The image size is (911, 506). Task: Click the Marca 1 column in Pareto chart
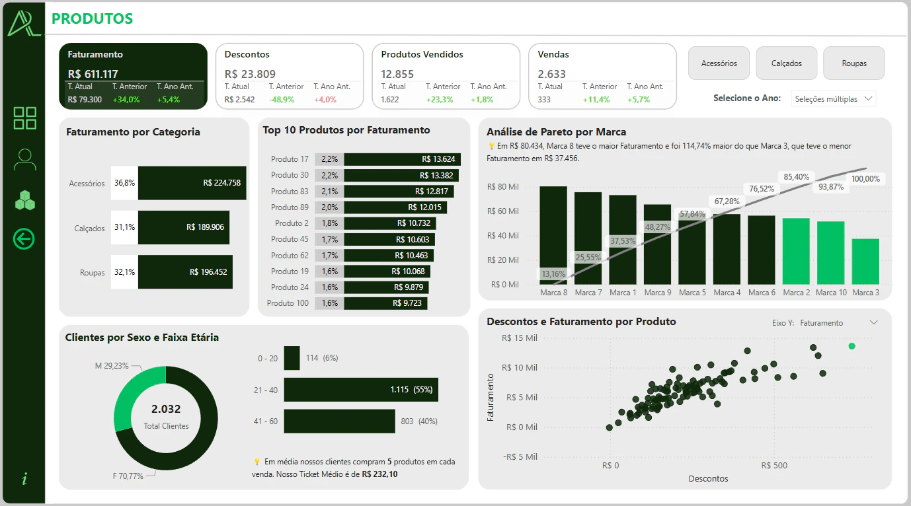622,240
